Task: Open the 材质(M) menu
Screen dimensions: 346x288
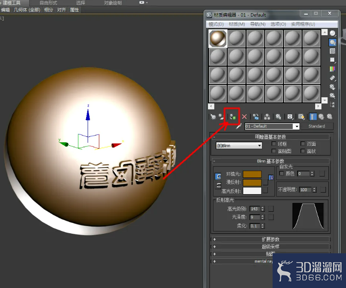Action: 237,24
